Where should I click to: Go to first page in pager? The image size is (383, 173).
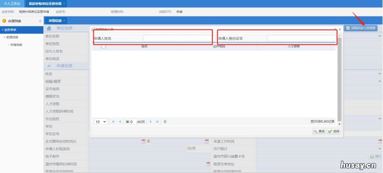pos(114,122)
